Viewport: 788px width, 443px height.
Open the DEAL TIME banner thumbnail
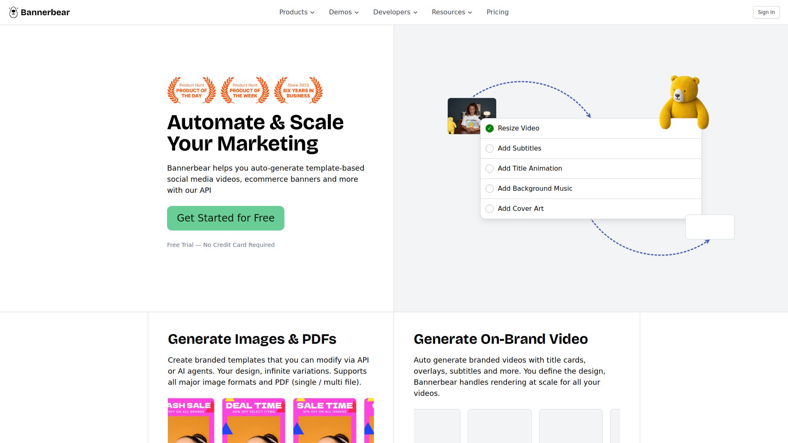[254, 420]
